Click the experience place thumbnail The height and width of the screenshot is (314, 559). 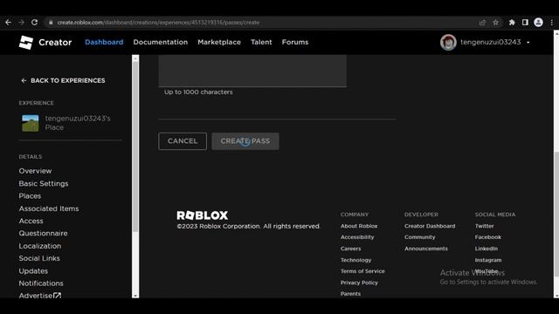(x=31, y=123)
